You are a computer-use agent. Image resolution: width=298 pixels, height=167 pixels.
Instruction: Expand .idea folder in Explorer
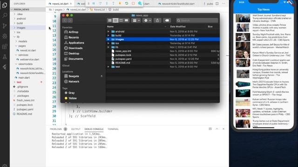(x=14, y=14)
